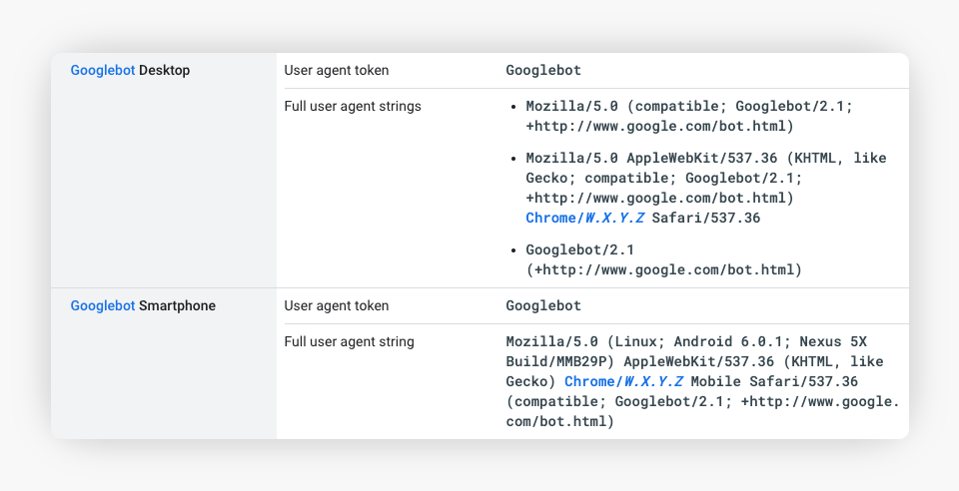959x491 pixels.
Task: Click the third bullet 'Googlebot/2.1' string
Action: (579, 249)
